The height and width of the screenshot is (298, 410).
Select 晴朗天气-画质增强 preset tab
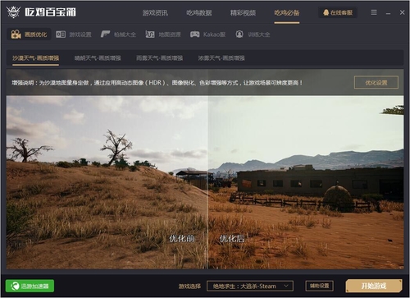click(98, 58)
